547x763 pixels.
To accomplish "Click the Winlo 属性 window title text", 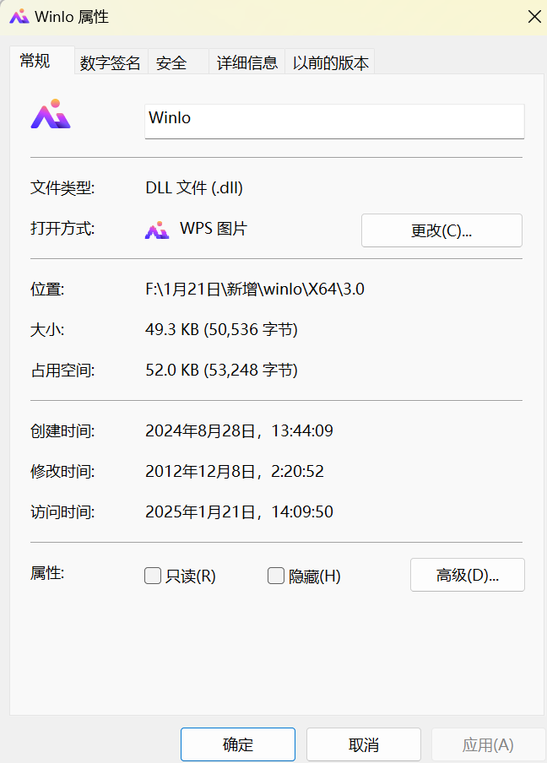I will 72,17.
